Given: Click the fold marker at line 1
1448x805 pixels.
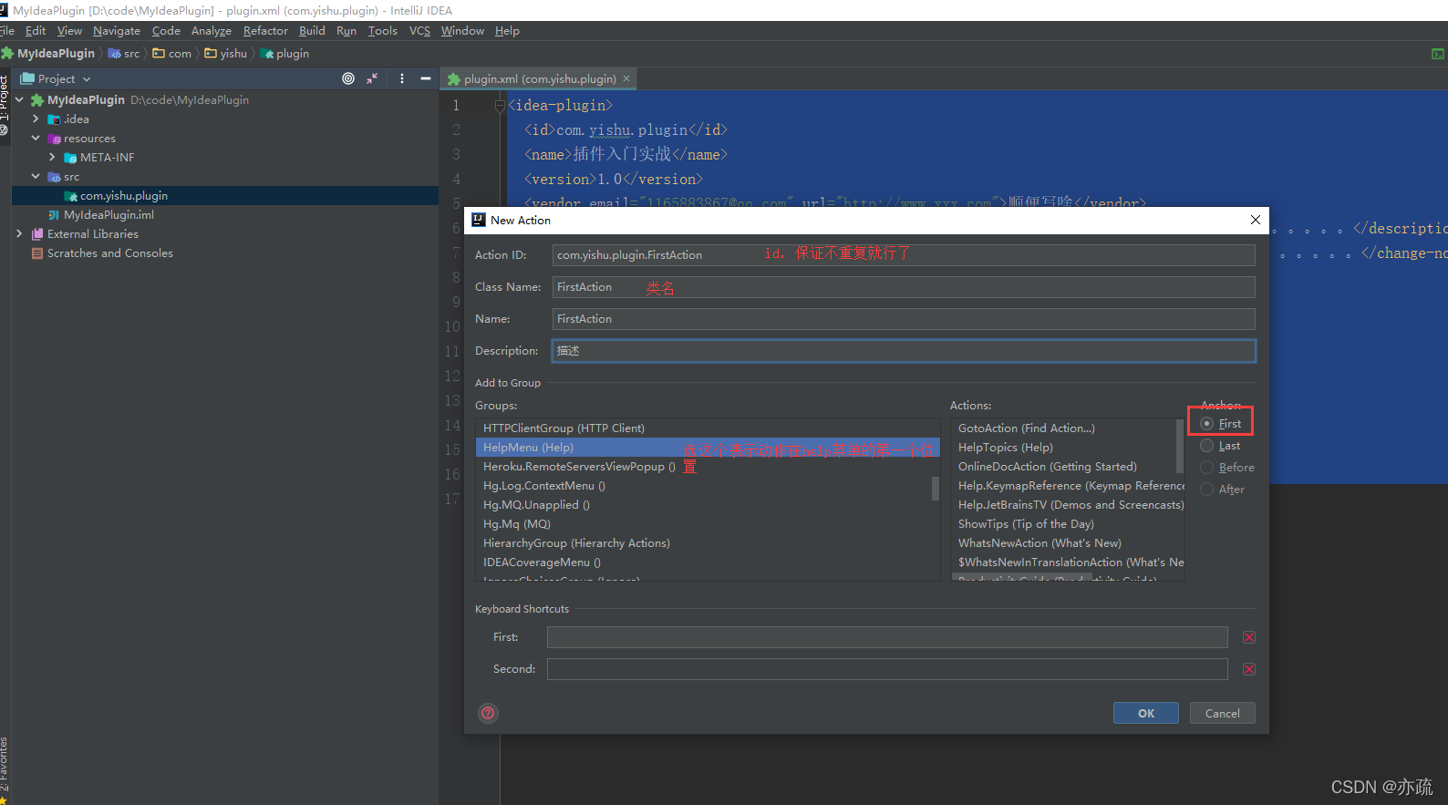Looking at the screenshot, I should point(500,106).
